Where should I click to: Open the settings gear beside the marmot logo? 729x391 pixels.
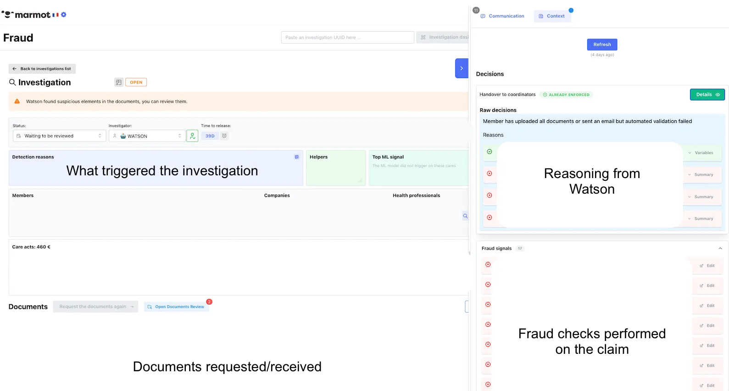[x=64, y=15]
